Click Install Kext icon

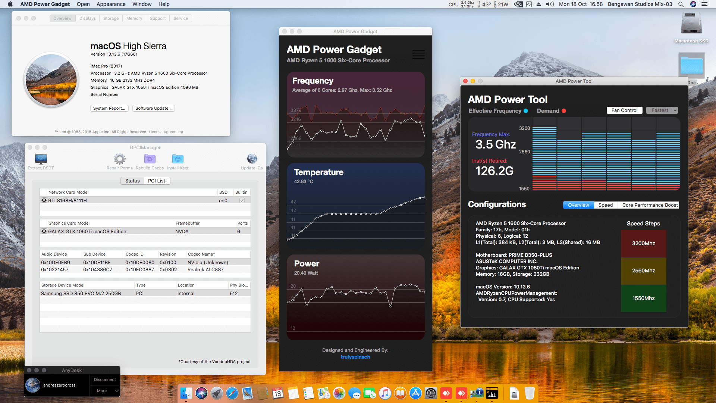pos(178,159)
